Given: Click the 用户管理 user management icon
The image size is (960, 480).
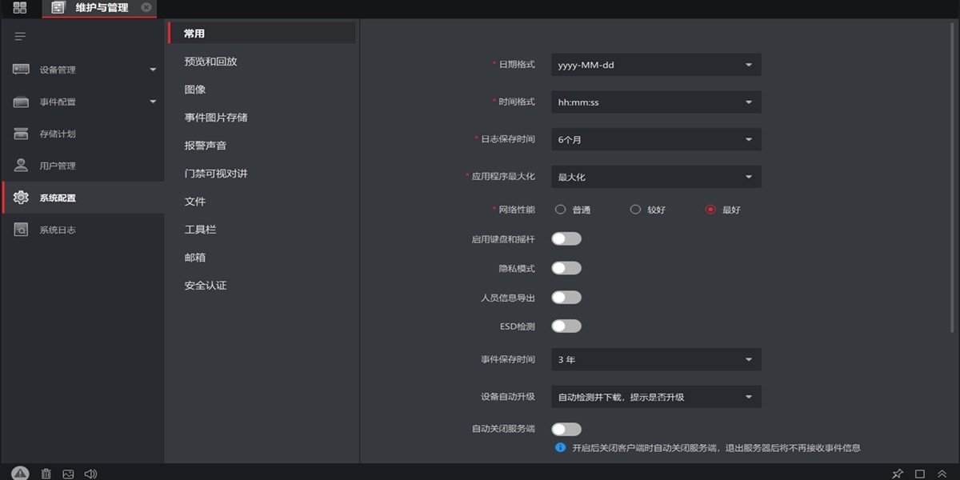Looking at the screenshot, I should coord(21,165).
